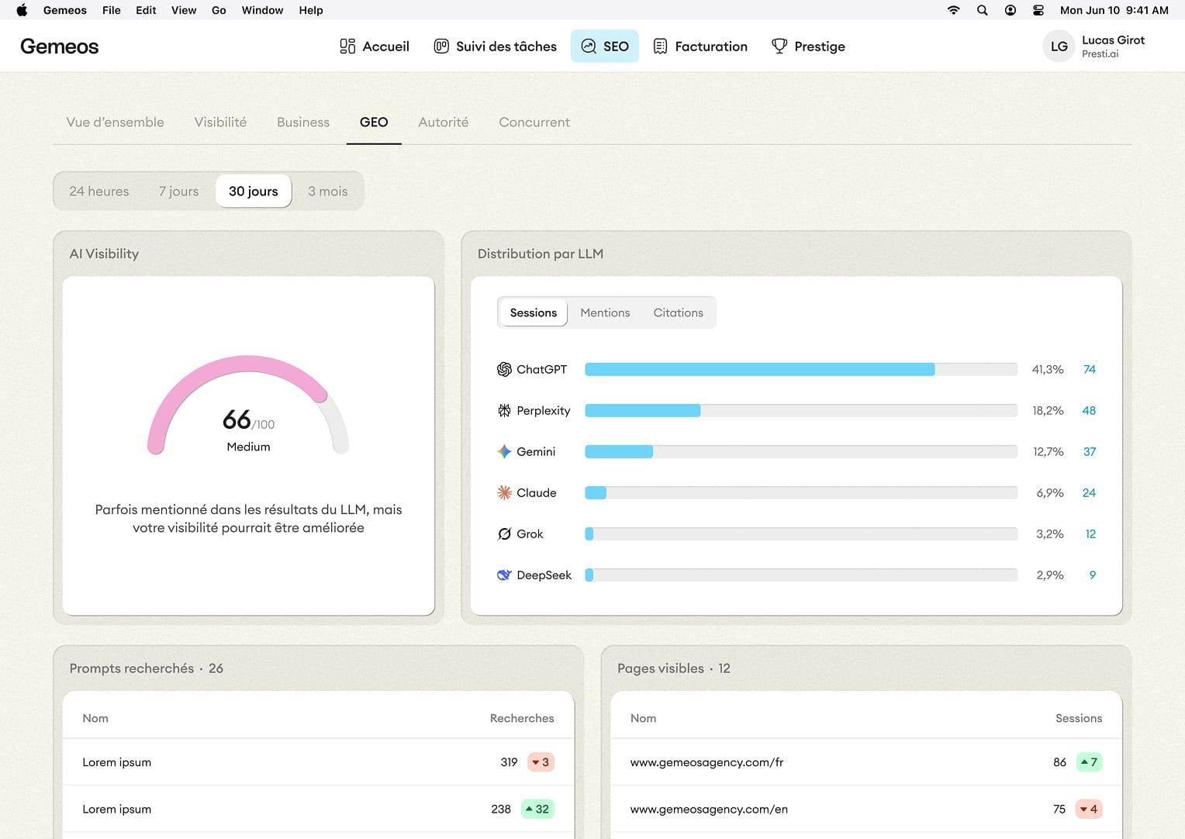The width and height of the screenshot is (1185, 839).
Task: Open the Wi-Fi status menu
Action: coord(954,10)
